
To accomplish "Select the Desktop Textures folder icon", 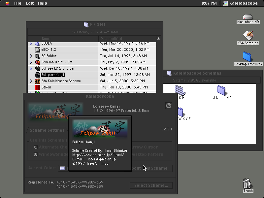I will coord(248,59).
